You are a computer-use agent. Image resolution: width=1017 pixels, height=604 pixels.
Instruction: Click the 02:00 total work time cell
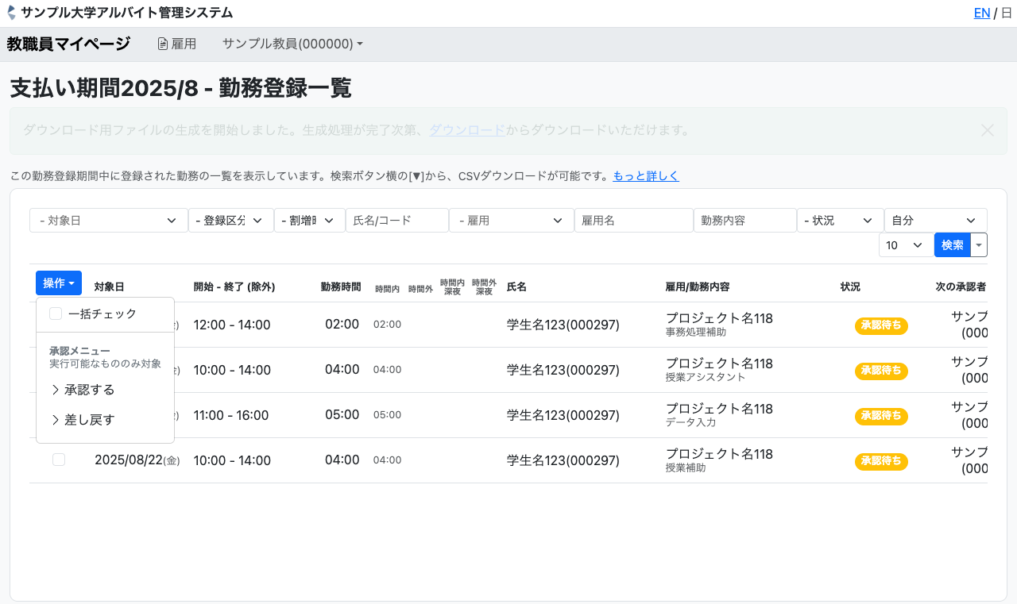342,324
